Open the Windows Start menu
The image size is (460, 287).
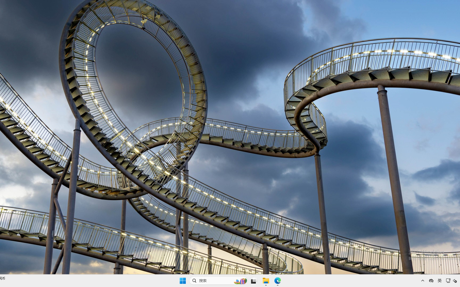(x=183, y=281)
